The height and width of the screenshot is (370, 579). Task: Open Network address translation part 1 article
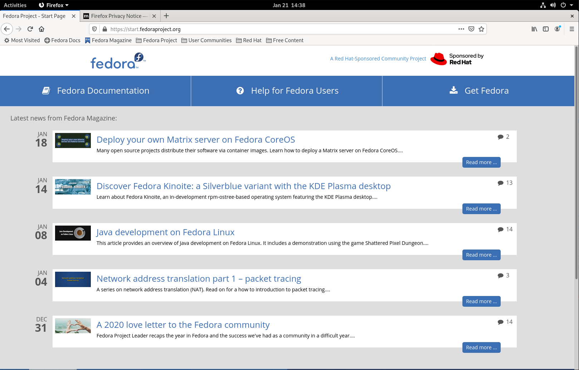(199, 279)
